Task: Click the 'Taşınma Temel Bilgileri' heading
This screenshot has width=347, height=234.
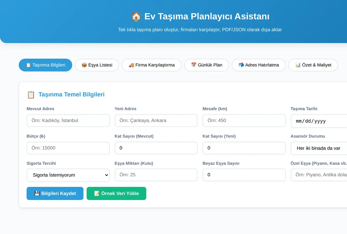Action: coord(71,94)
